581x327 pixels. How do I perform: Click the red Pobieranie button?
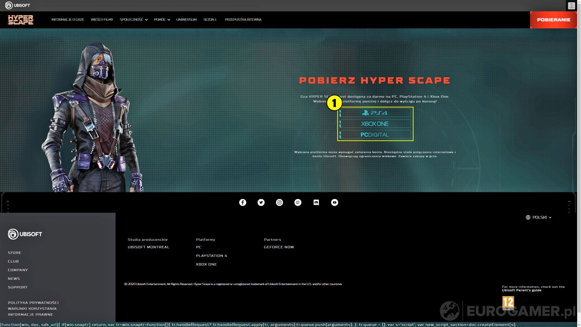coord(553,20)
